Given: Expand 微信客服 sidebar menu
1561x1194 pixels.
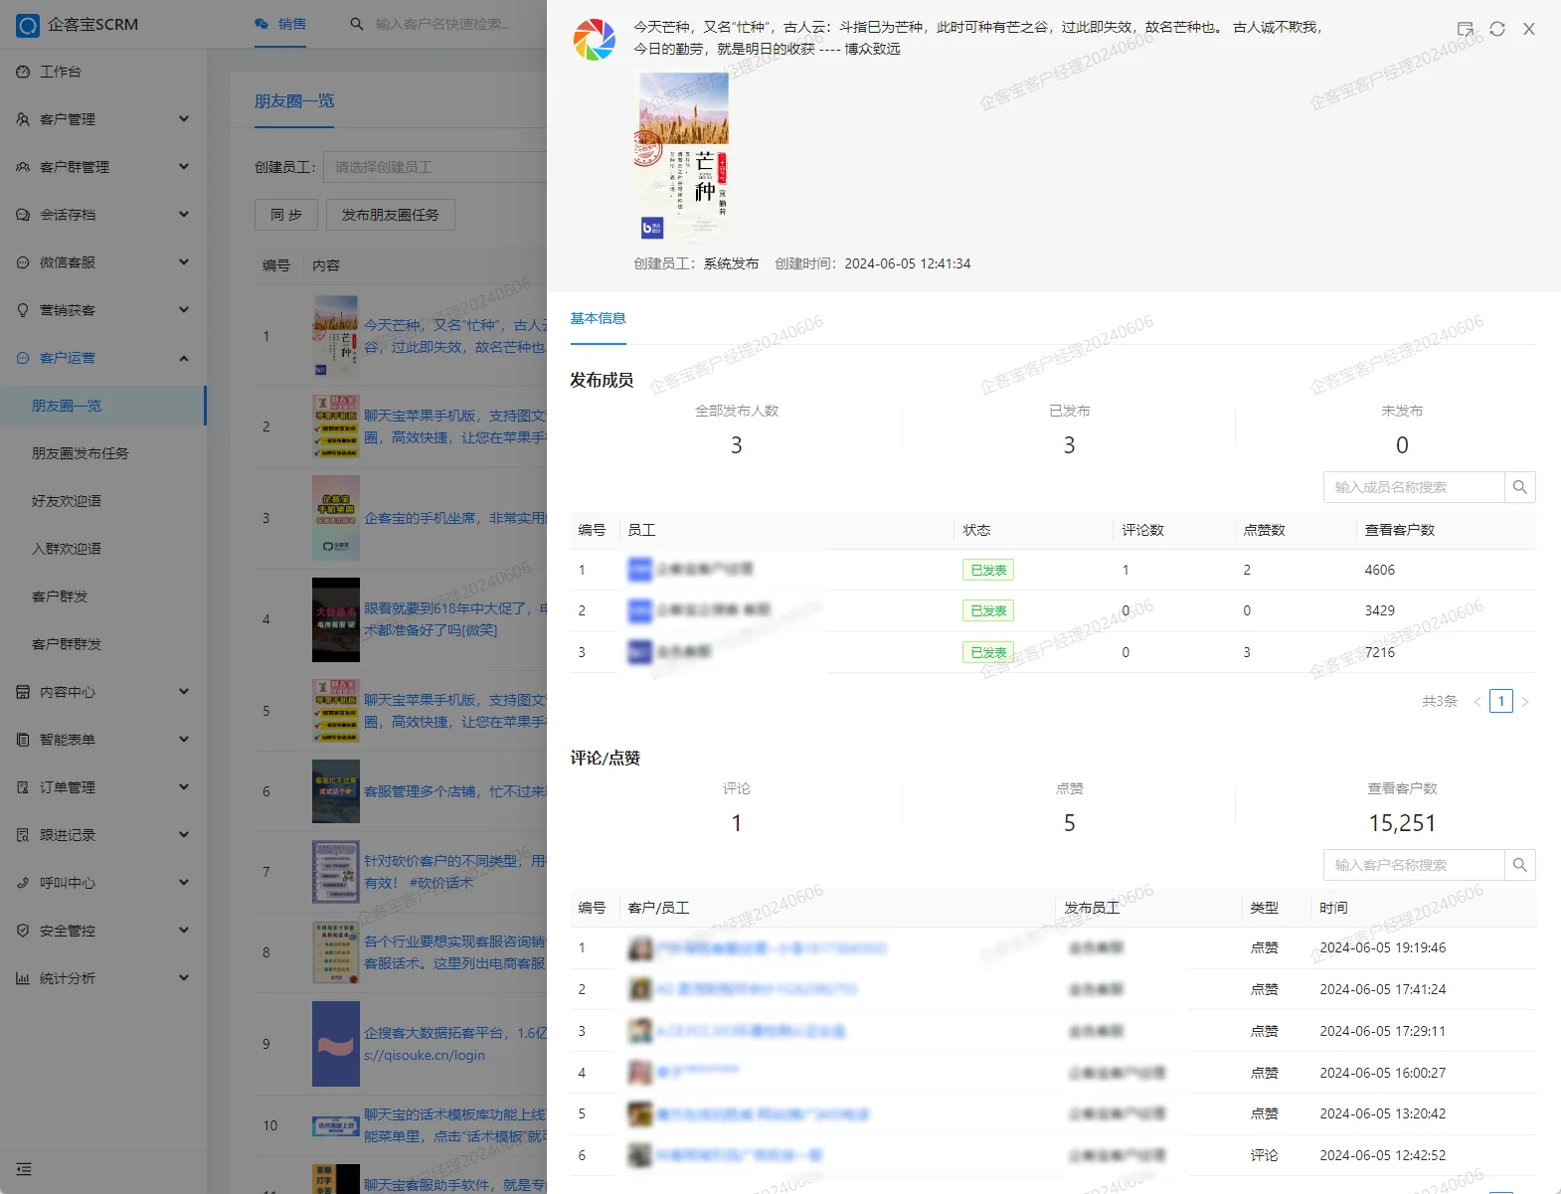Looking at the screenshot, I should pos(103,262).
